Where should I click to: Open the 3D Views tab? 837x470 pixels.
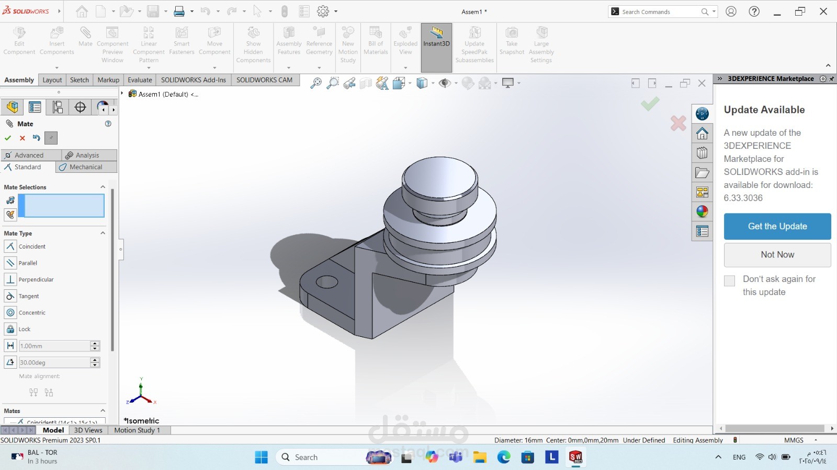coord(88,430)
